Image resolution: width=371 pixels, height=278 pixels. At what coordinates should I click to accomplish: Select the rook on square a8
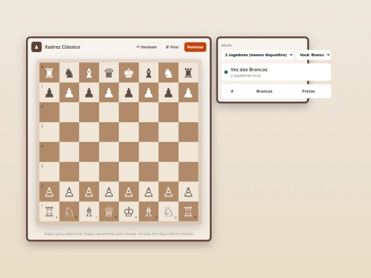click(49, 73)
